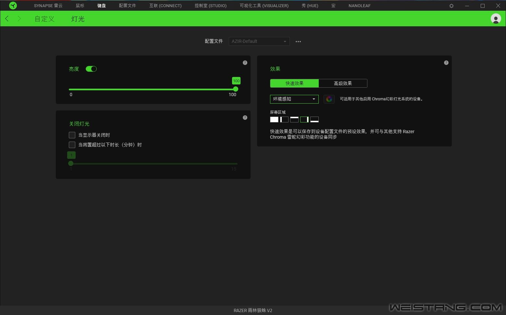Screen dimensions: 506x315
Task: Click the brightness slider handle
Action: tap(236, 89)
